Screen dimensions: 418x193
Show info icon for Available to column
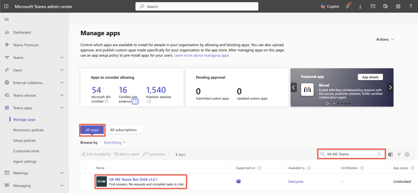(309, 168)
